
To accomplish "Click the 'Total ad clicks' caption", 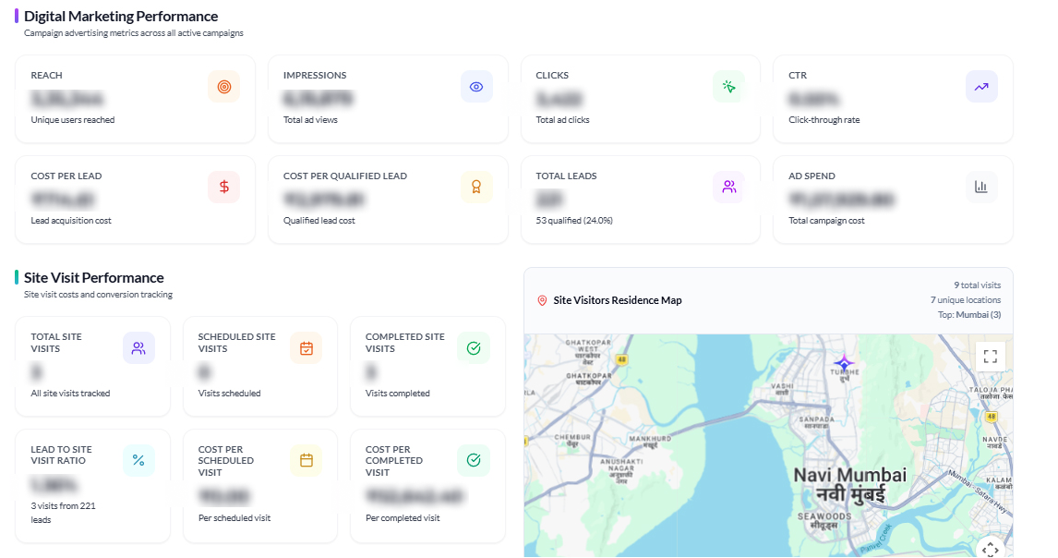I will [563, 119].
